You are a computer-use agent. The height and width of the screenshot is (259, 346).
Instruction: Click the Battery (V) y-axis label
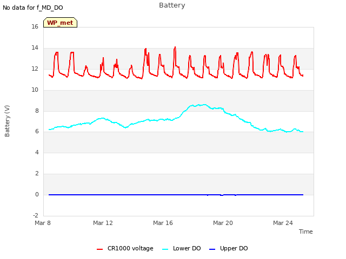[x=7, y=121]
